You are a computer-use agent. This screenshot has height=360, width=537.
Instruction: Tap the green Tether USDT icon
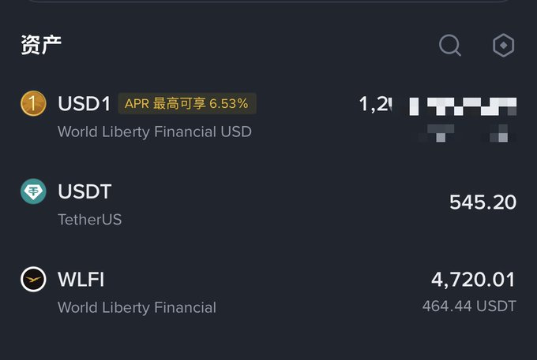(x=33, y=191)
